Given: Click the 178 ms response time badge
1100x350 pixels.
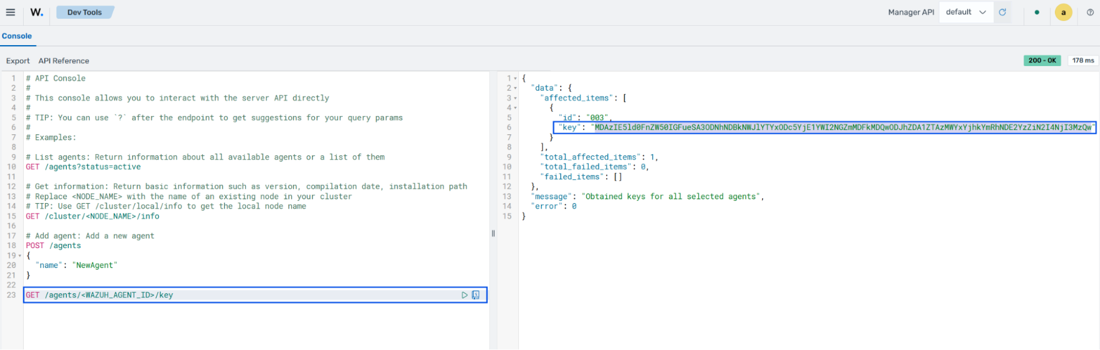Looking at the screenshot, I should (x=1083, y=61).
